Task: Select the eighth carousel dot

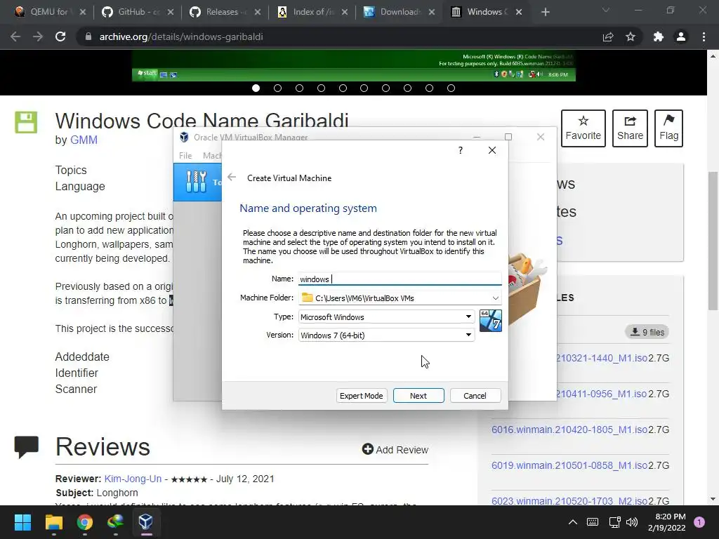Action: click(x=407, y=88)
